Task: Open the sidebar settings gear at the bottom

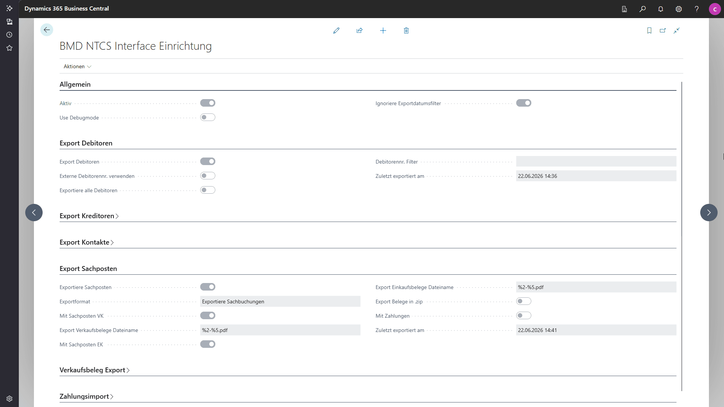Action: pyautogui.click(x=9, y=399)
